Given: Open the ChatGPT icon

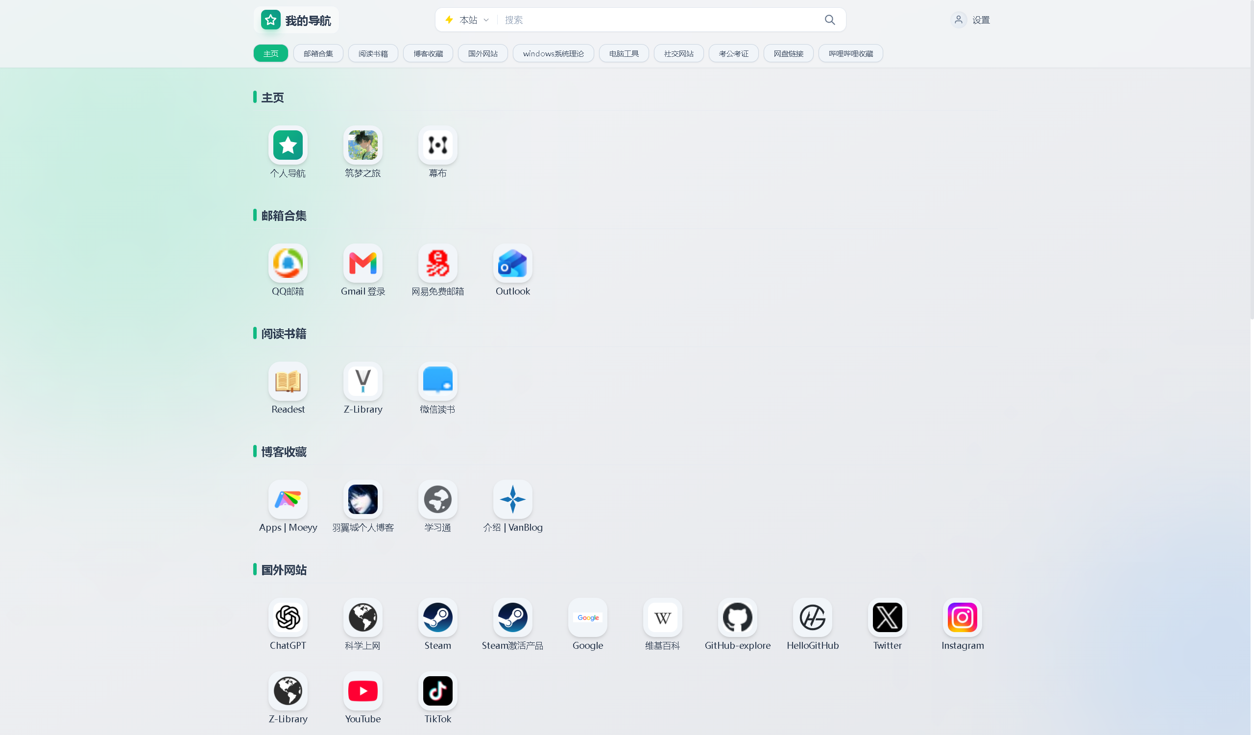Looking at the screenshot, I should (288, 617).
